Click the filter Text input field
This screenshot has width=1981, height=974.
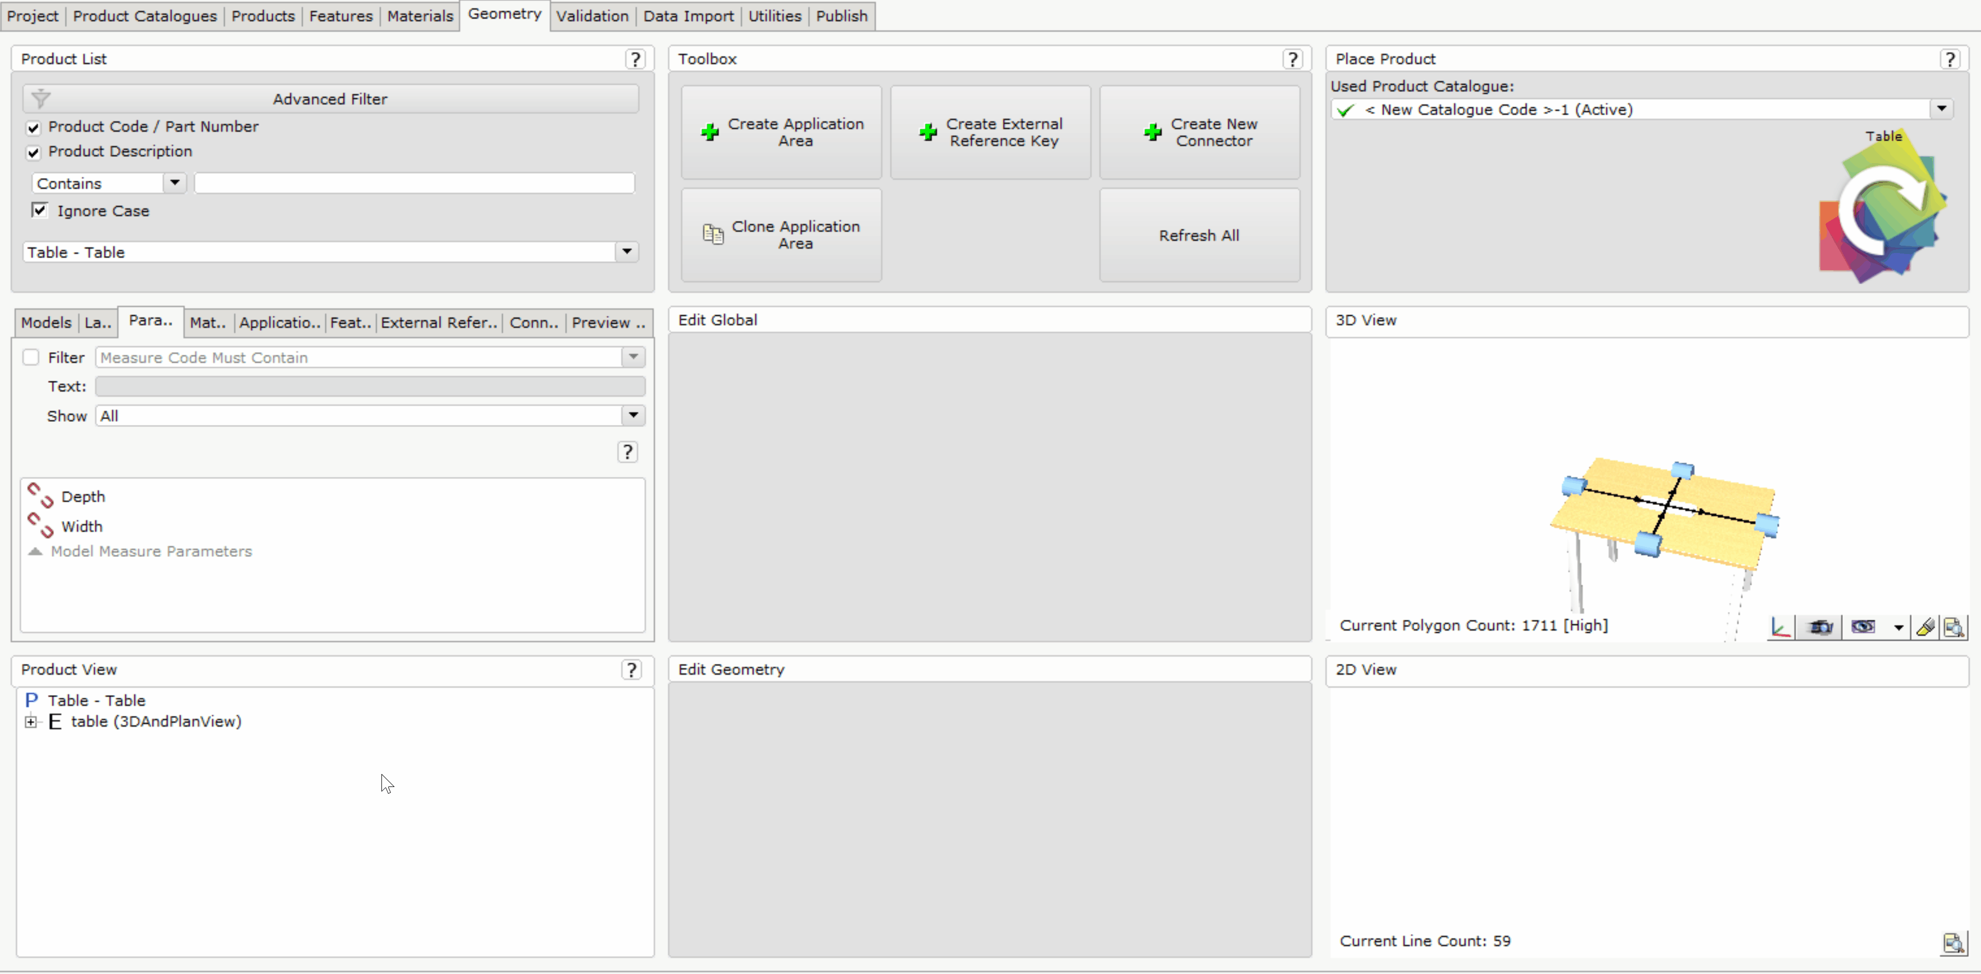(x=370, y=386)
